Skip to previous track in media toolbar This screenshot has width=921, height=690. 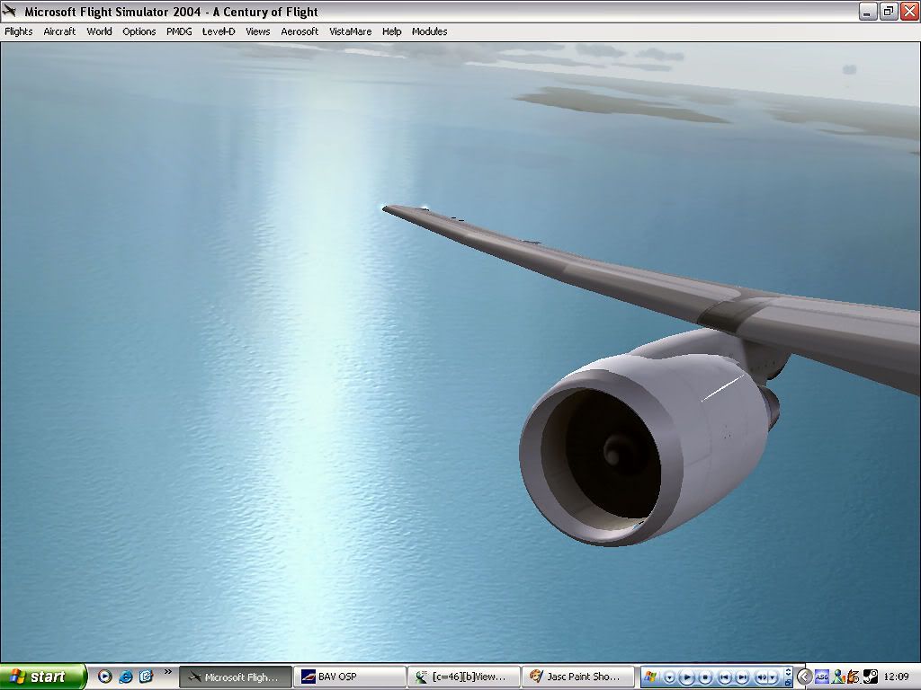tap(725, 677)
